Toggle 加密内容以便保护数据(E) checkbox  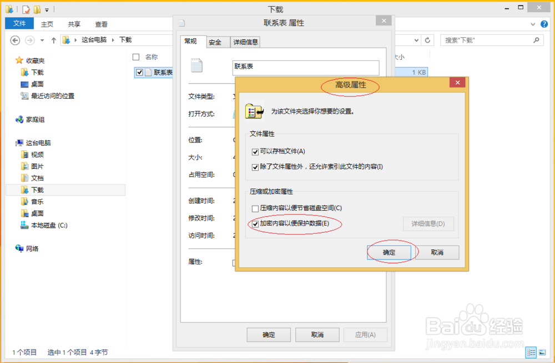255,224
